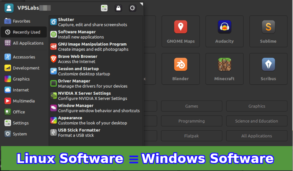Select Minecraft app tile
Image resolution: width=293 pixels, height=171 pixels.
(225, 69)
